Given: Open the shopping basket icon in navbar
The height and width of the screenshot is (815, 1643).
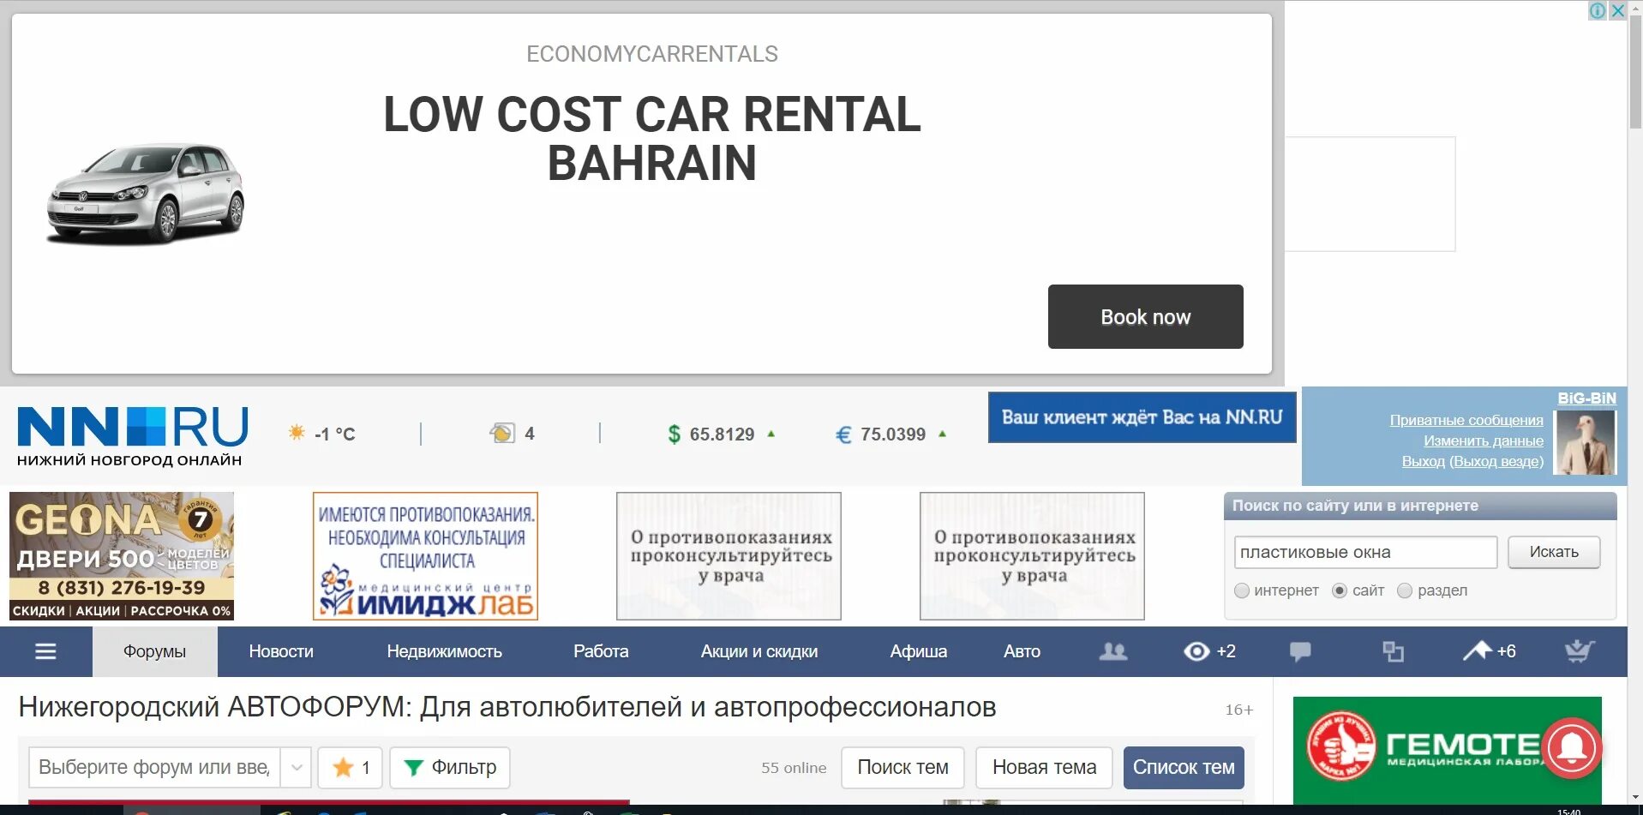Looking at the screenshot, I should coord(1580,651).
